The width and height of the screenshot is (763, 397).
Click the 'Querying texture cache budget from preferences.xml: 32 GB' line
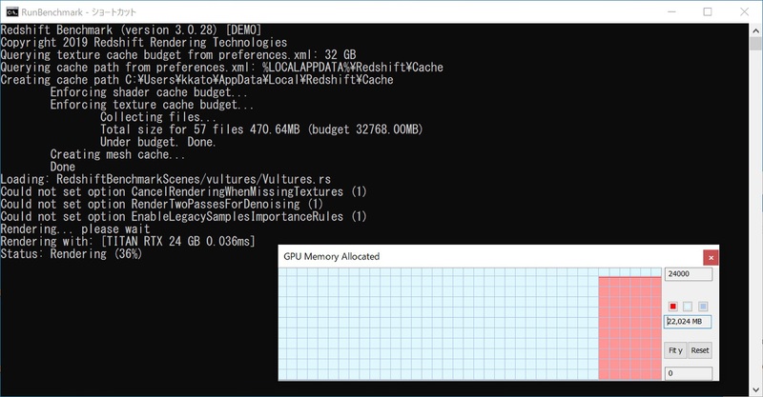[178, 55]
